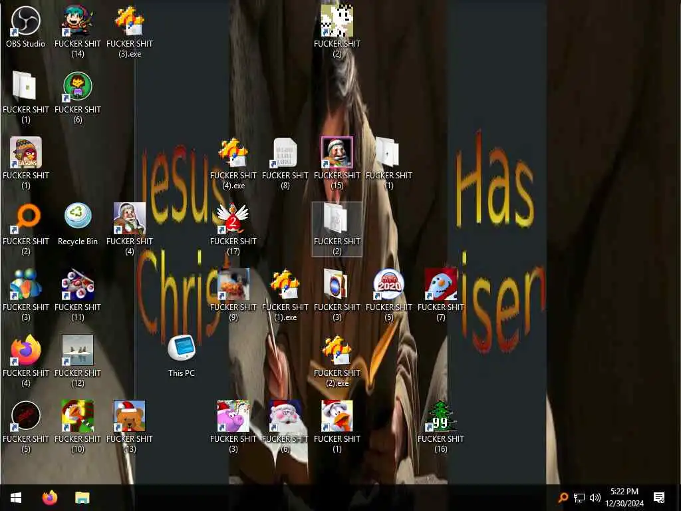Open network status in system tray

(x=579, y=498)
